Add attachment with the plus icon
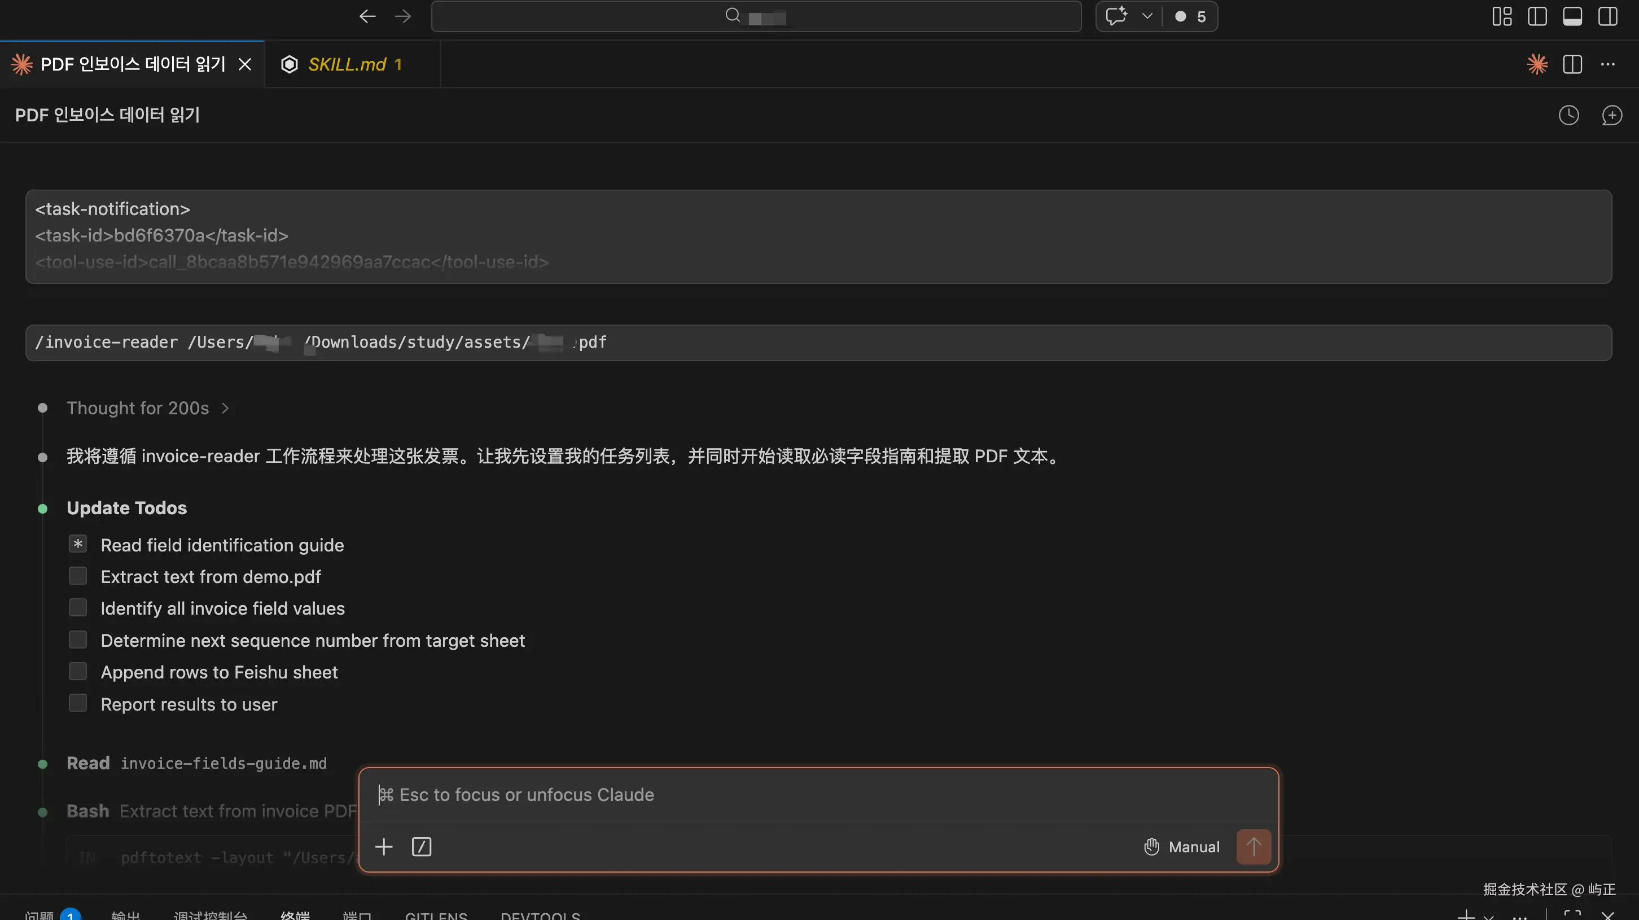The width and height of the screenshot is (1639, 920). tap(384, 847)
